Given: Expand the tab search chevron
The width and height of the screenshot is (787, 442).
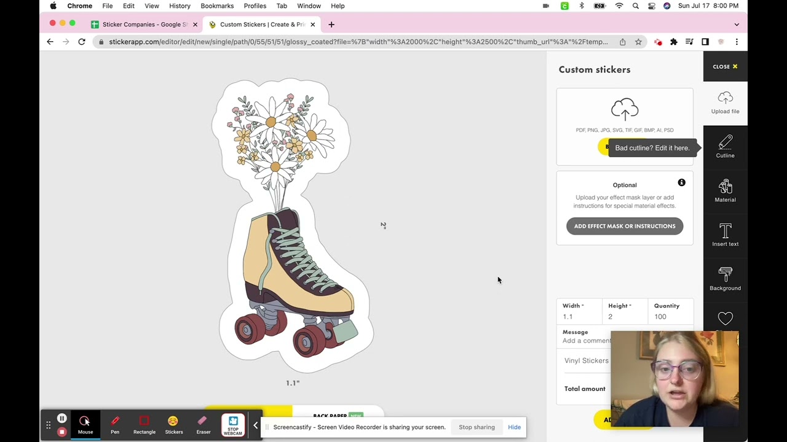Looking at the screenshot, I should tap(737, 25).
